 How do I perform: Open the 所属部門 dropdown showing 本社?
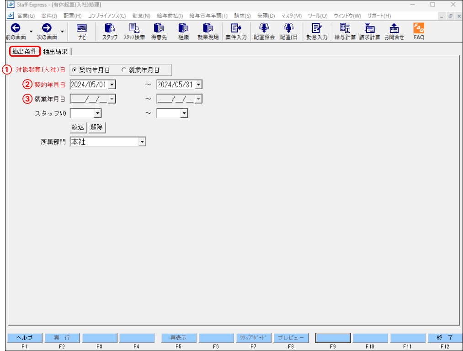[142, 142]
